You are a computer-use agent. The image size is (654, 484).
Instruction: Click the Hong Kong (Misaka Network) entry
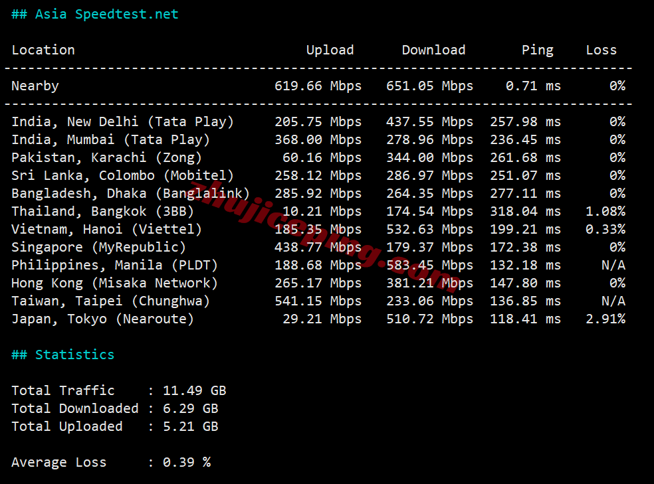click(114, 283)
